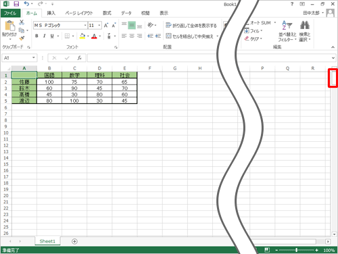Switch to the データ ribbon tab
Image resolution: width=338 pixels, height=254 pixels.
(x=126, y=13)
